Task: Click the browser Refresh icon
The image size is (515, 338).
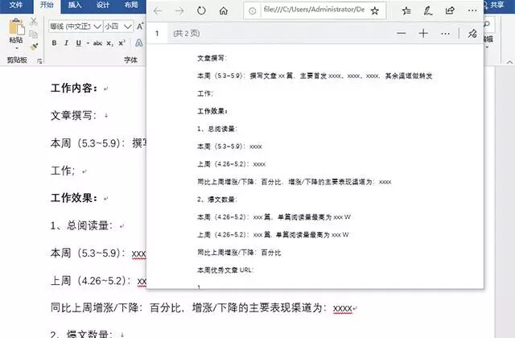Action: pyautogui.click(x=201, y=10)
